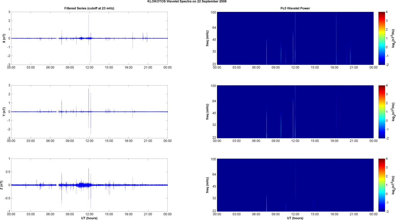Click the freq (mHz) label of middle spectrogram
This screenshot has height=220, width=396.
208,112
